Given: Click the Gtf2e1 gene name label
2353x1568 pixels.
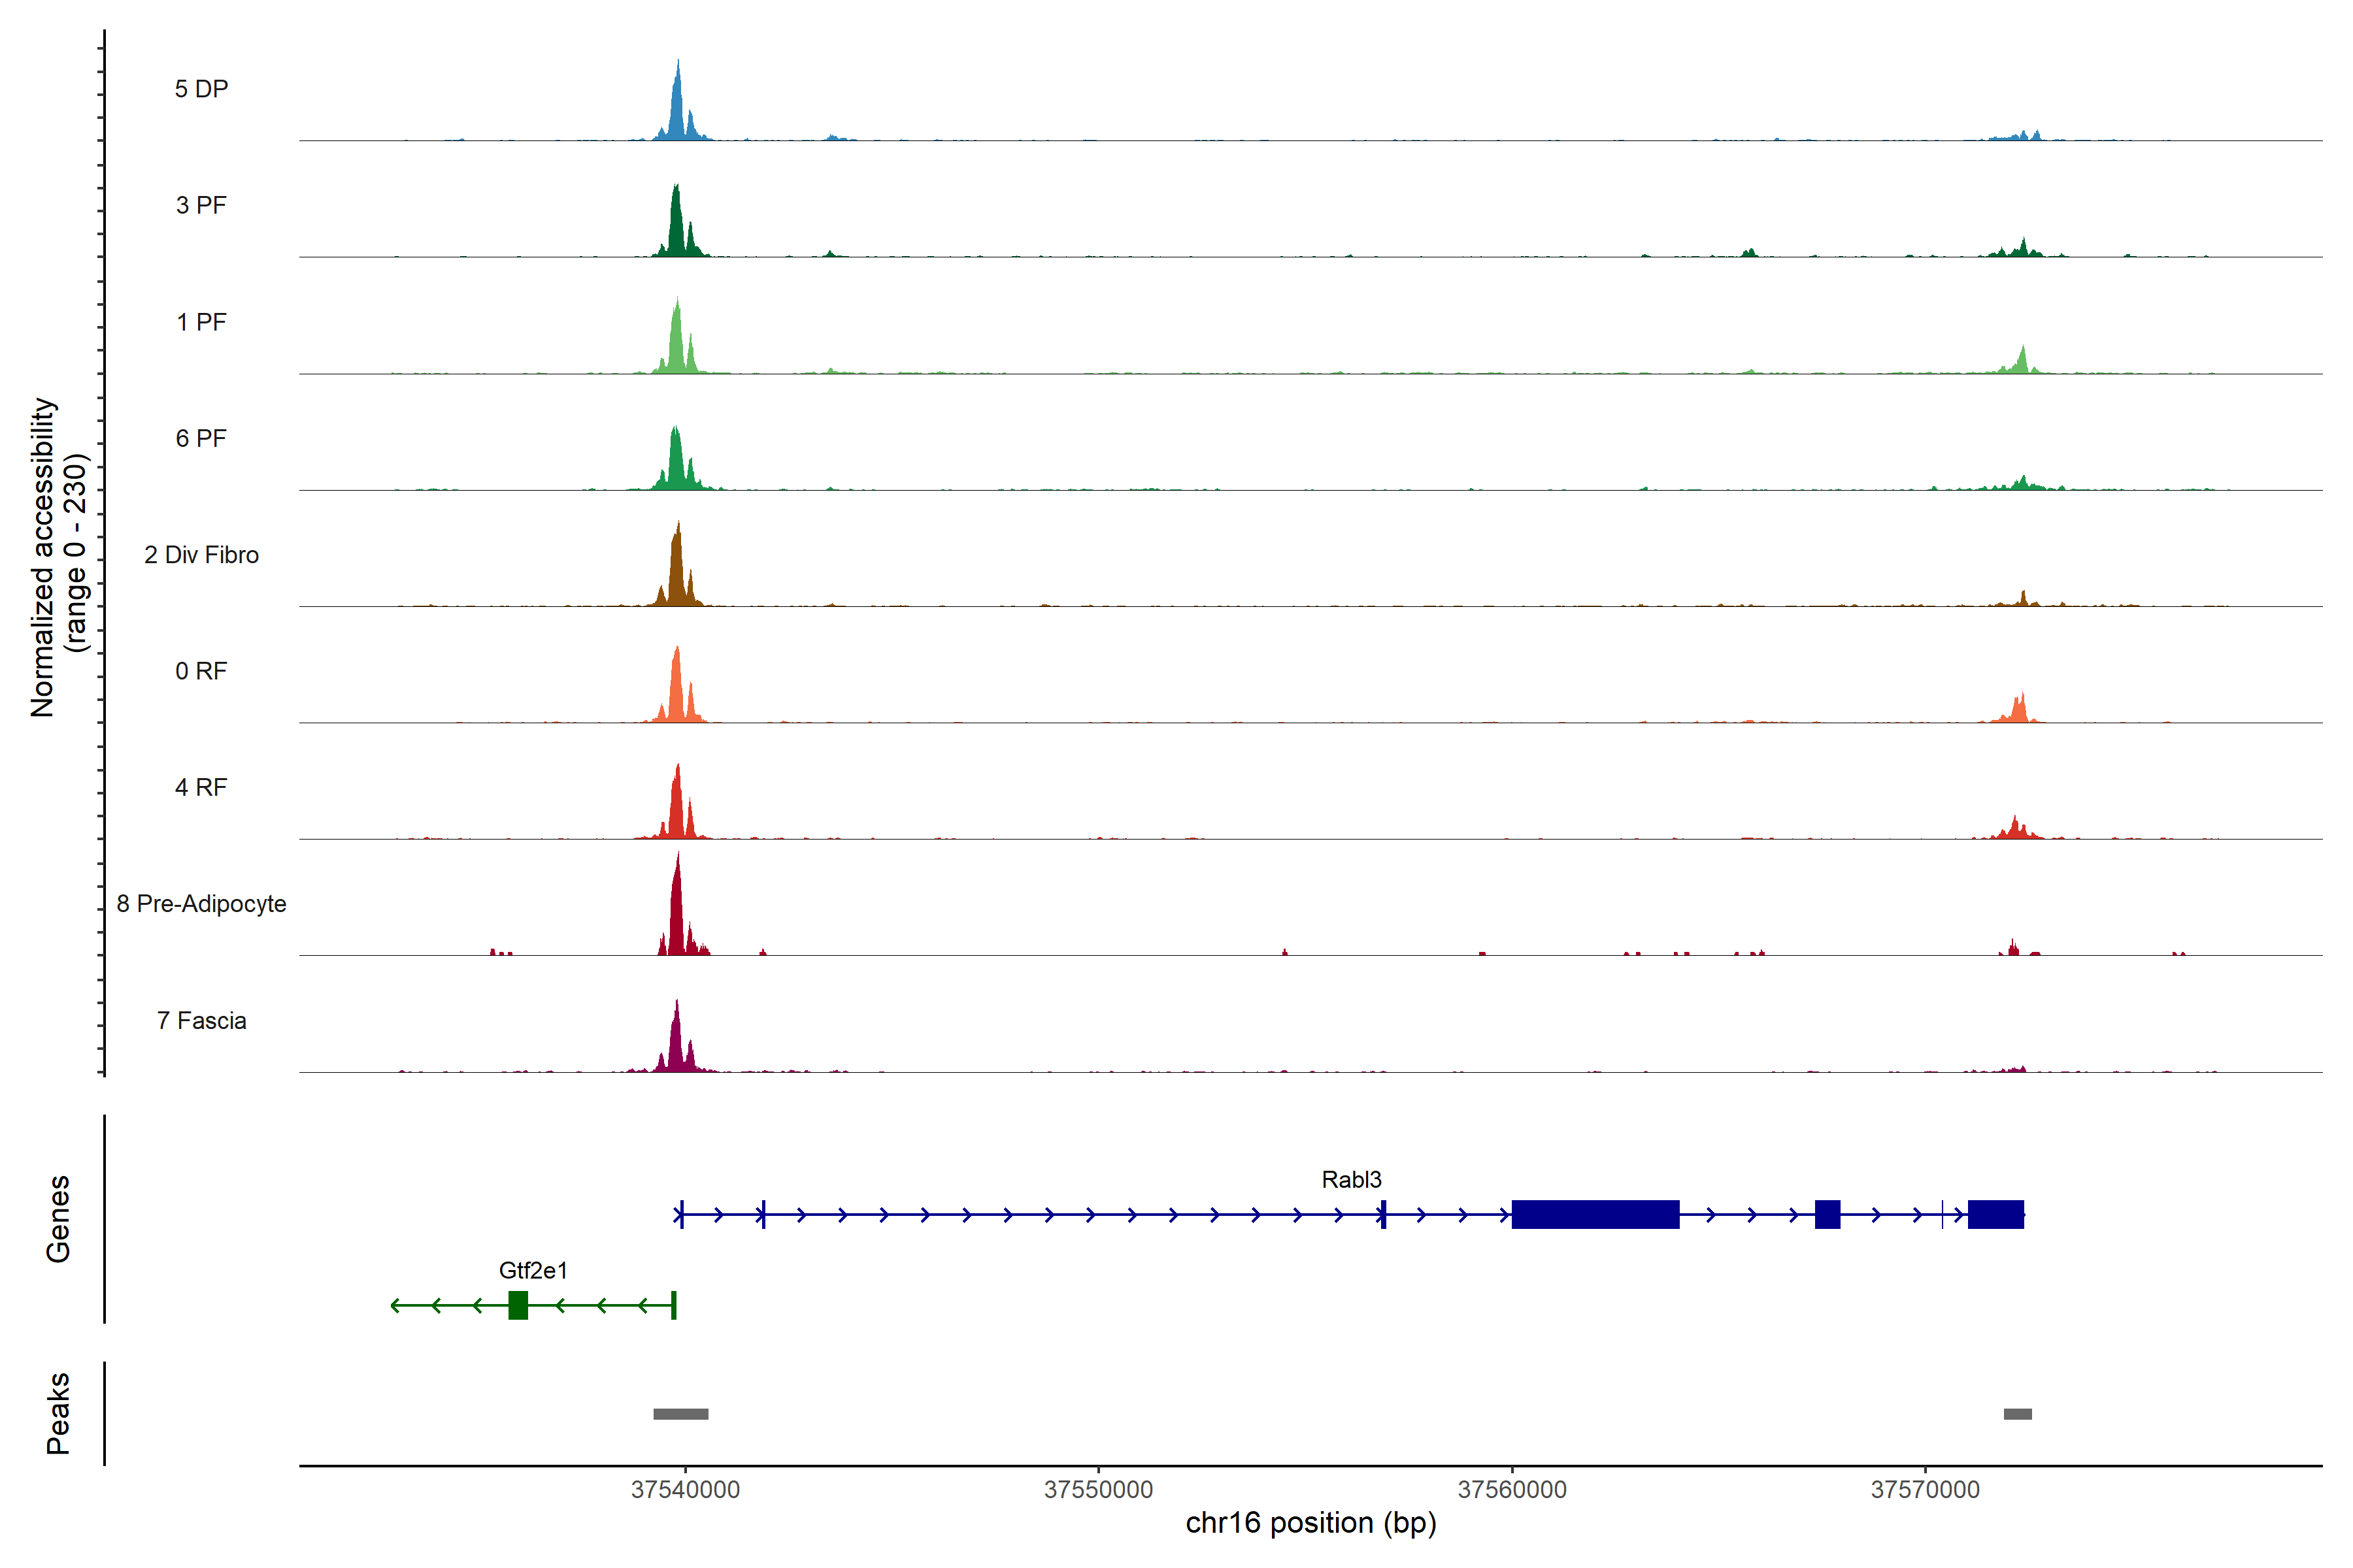Looking at the screenshot, I should coord(533,1271).
